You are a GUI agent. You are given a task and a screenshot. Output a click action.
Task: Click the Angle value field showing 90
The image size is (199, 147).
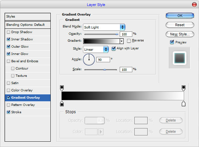pyautogui.click(x=103, y=60)
